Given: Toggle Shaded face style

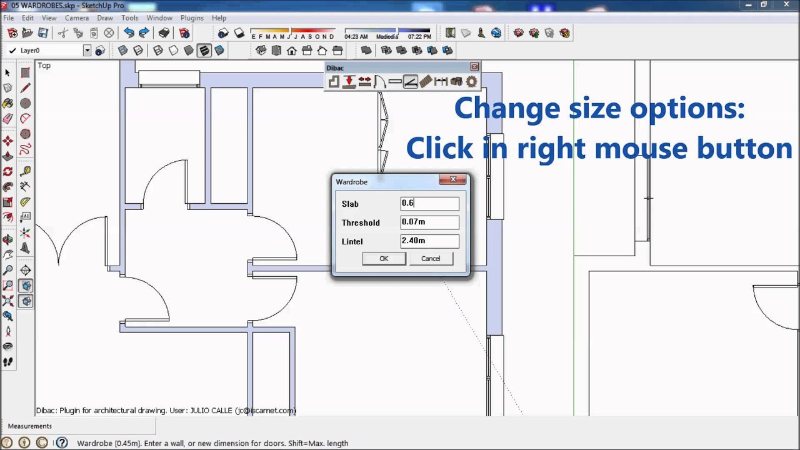Looking at the screenshot, I should (x=189, y=50).
